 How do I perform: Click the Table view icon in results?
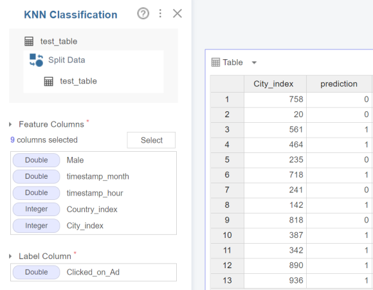click(215, 62)
